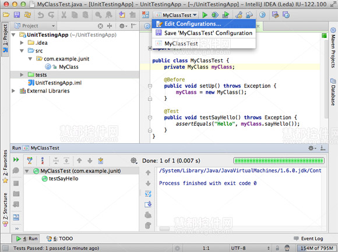Image resolution: width=338 pixels, height=252 pixels.
Task: Collapse com.example.junit package
Action: click(30, 59)
